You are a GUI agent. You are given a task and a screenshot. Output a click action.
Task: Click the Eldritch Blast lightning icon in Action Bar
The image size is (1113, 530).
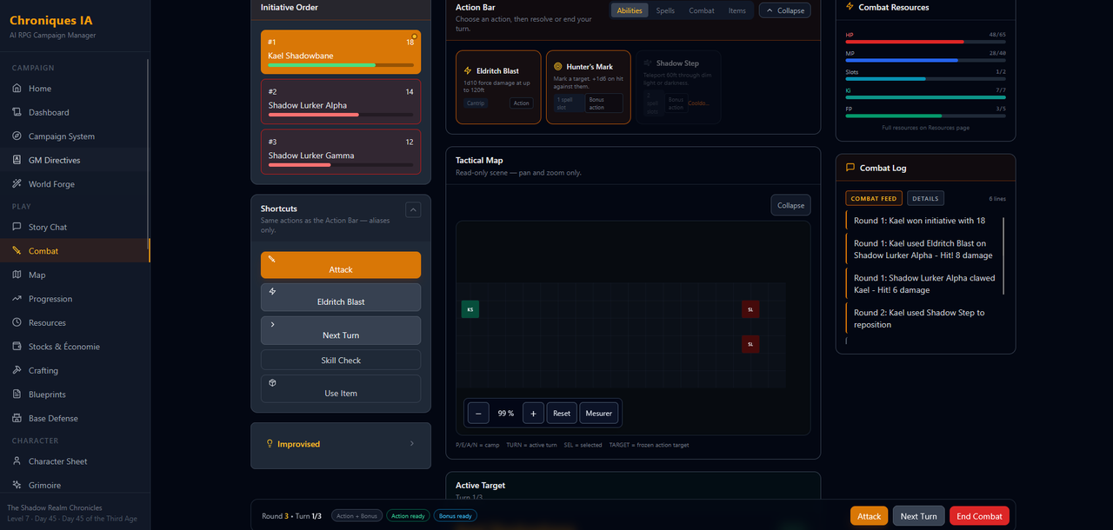469,70
